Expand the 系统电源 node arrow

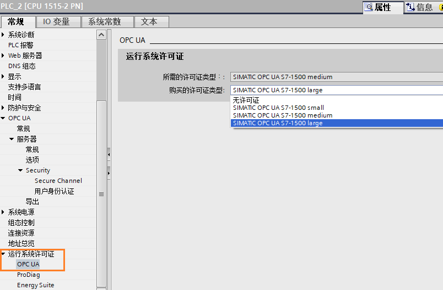[x=3, y=211]
